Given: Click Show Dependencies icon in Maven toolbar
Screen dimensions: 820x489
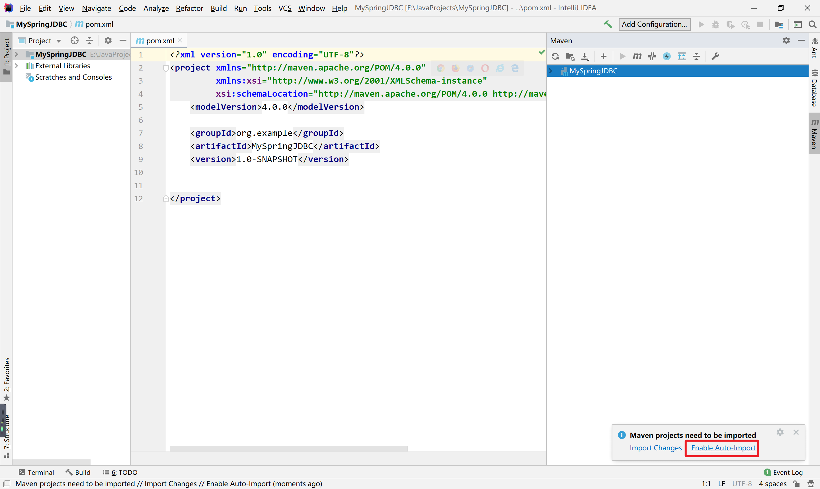Looking at the screenshot, I should (x=681, y=56).
